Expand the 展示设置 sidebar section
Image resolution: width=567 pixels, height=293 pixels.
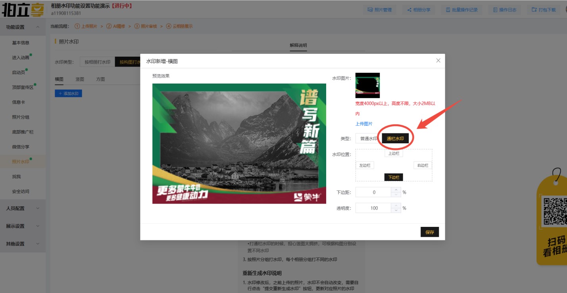point(23,226)
